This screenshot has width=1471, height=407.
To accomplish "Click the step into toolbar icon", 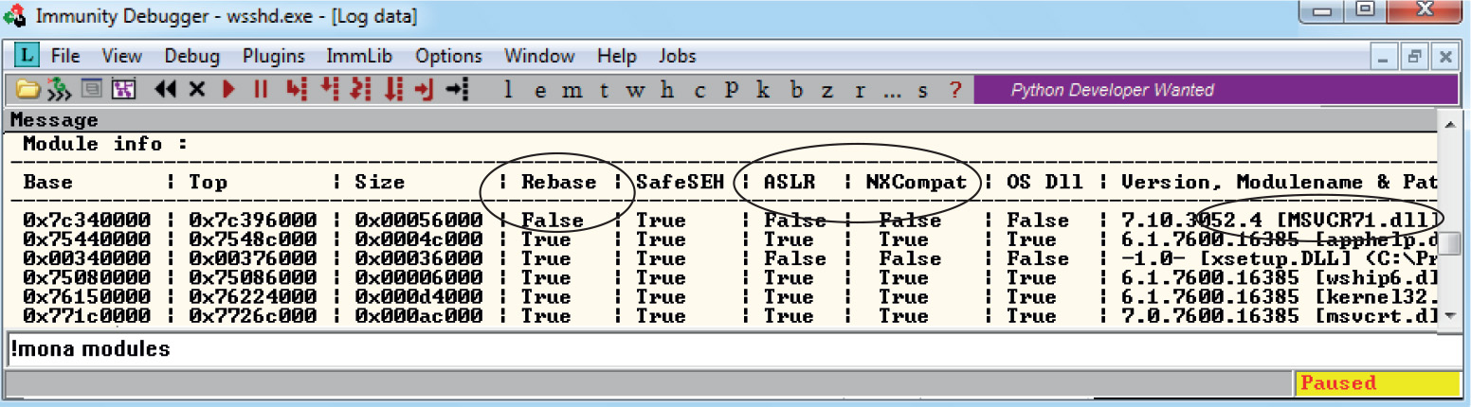I will click(x=296, y=90).
